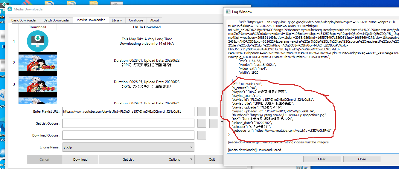
Task: Open the Configure tab
Action: pos(136,20)
